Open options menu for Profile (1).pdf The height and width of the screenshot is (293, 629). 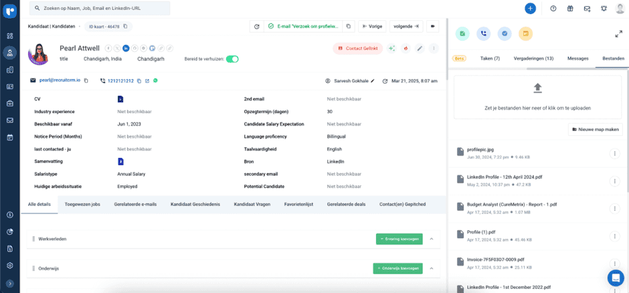click(x=614, y=235)
